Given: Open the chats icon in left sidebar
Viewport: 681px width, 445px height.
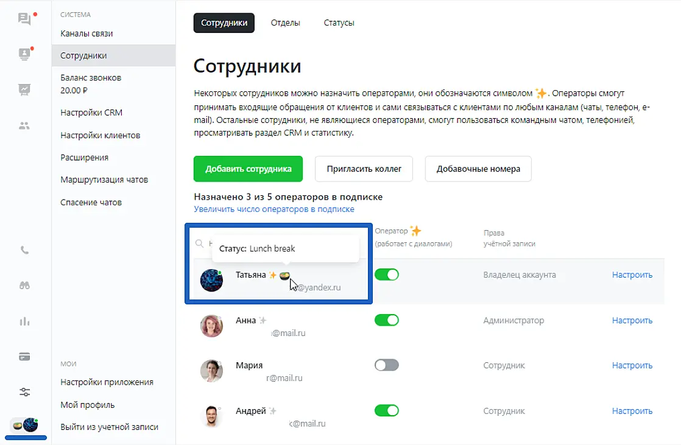Looking at the screenshot, I should click(24, 19).
